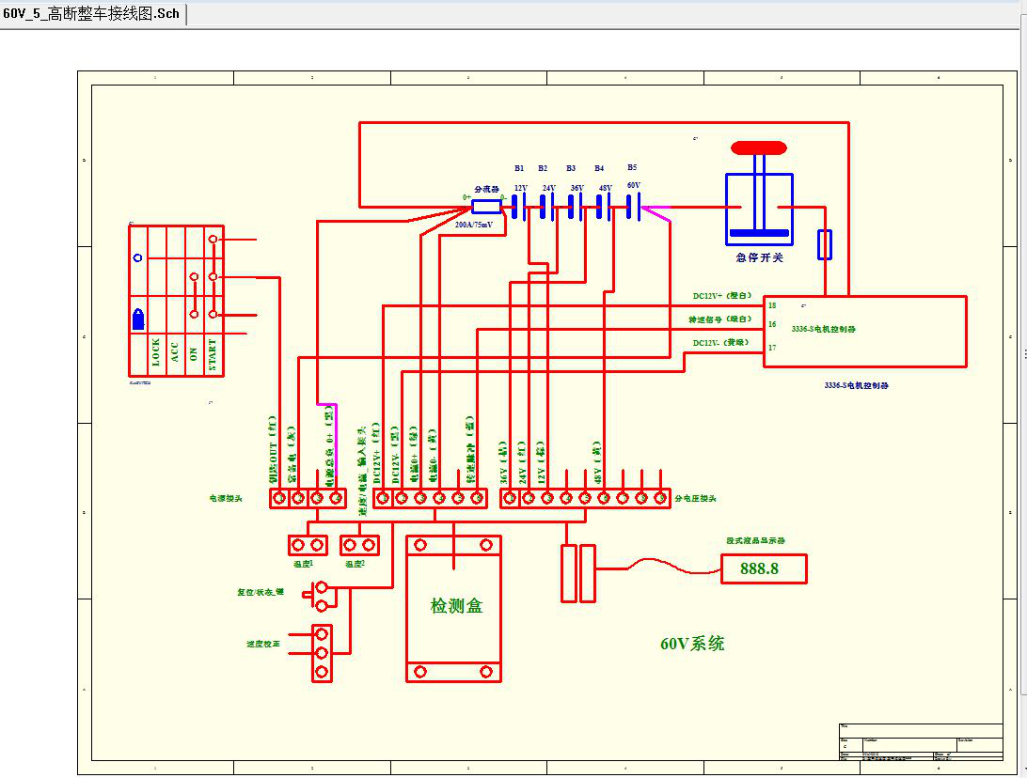1027x778 pixels.
Task: Click the "48V（黄）" vertical pin label
Action: (x=597, y=462)
